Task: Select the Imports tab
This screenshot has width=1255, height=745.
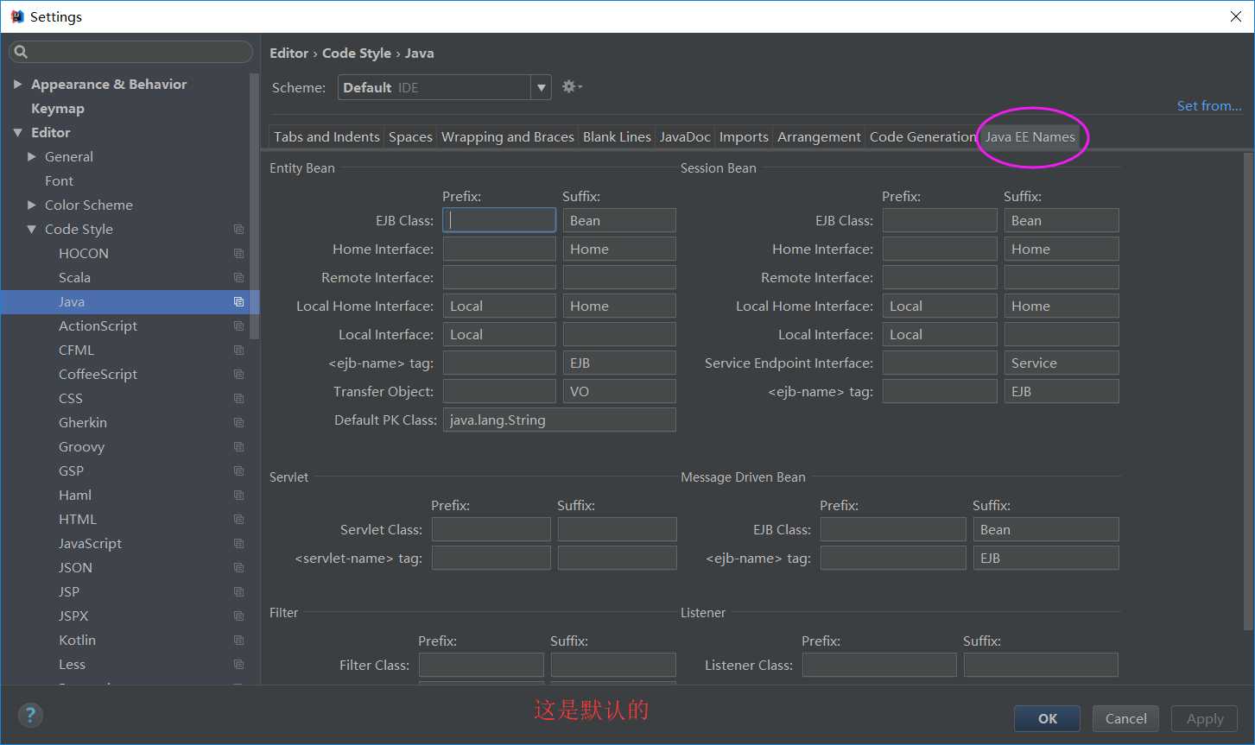Action: [x=744, y=136]
